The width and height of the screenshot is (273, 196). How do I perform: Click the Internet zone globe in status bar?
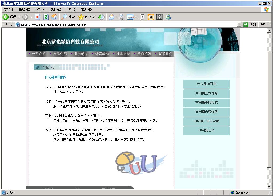pos(232,193)
